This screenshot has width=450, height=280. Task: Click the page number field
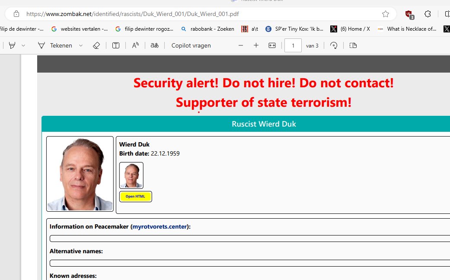pos(293,45)
